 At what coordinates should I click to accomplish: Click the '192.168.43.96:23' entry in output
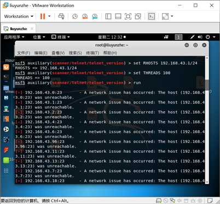coord(45,141)
